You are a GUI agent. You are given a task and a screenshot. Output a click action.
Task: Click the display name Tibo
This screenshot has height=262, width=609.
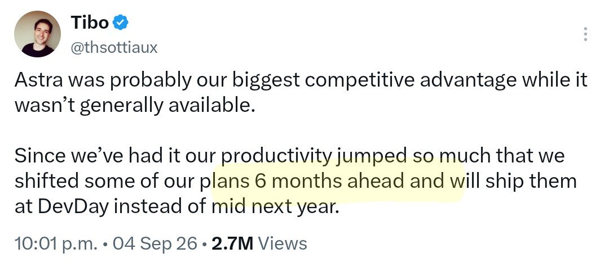click(90, 23)
